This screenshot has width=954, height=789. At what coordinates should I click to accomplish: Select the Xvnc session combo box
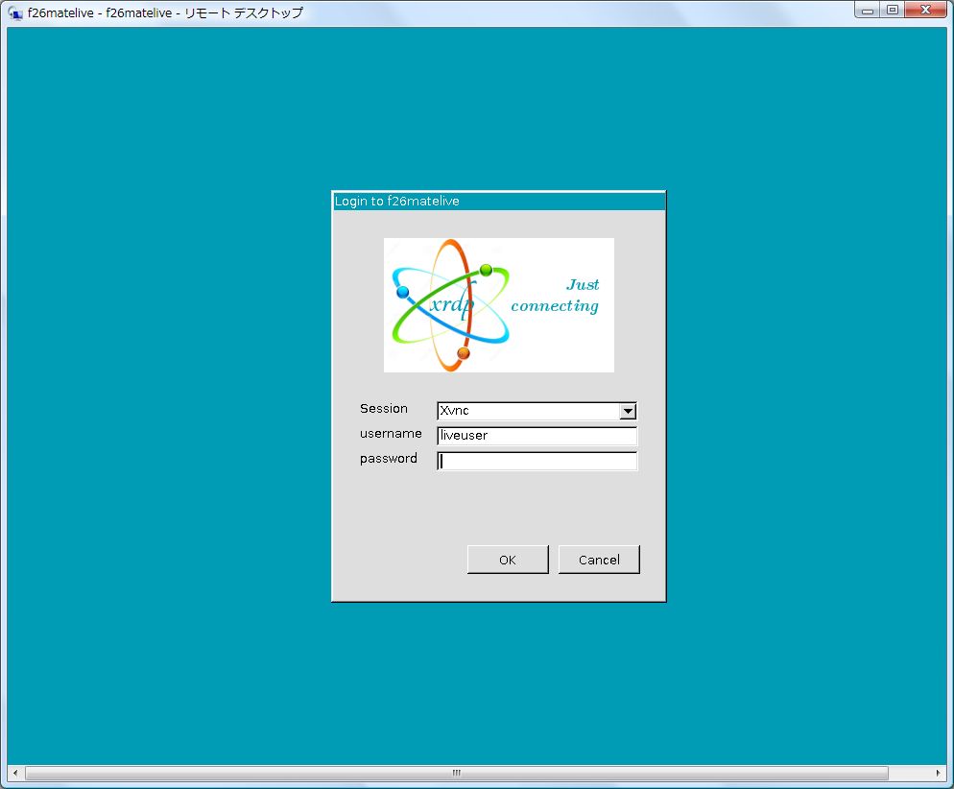(x=528, y=411)
